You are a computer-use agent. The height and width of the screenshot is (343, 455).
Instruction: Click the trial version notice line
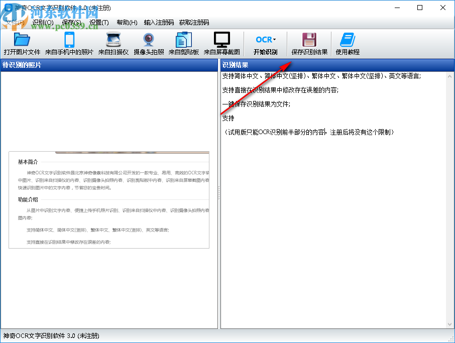309,132
